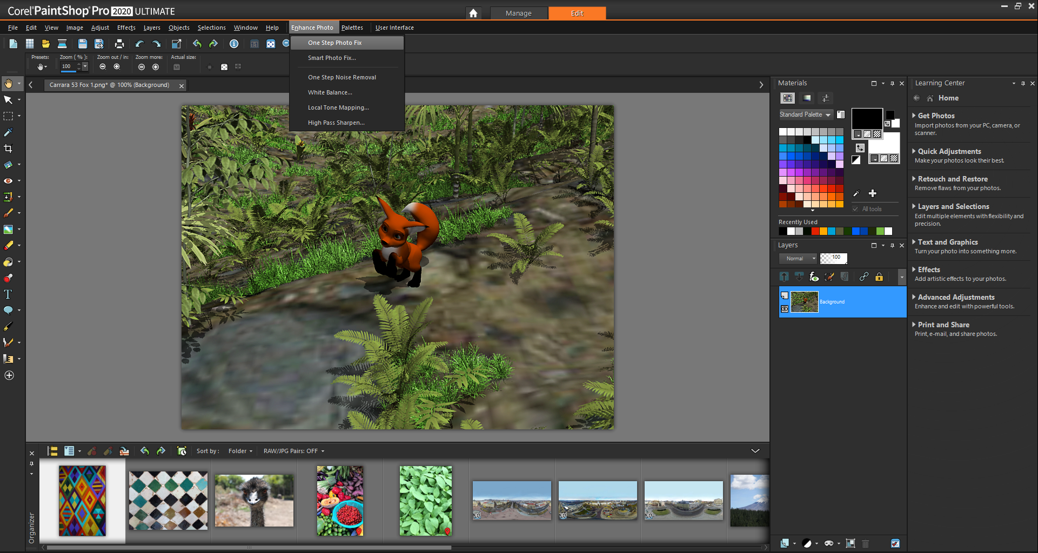The height and width of the screenshot is (553, 1038).
Task: Choose Local Tone Mapping menu entry
Action: click(x=347, y=107)
